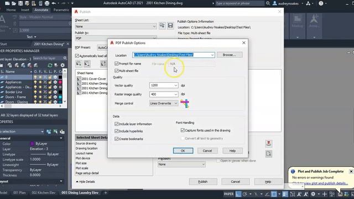Switch to the 002 Kitchen Elev layout tab
This screenshot has height=199, width=354.
(x=43, y=193)
